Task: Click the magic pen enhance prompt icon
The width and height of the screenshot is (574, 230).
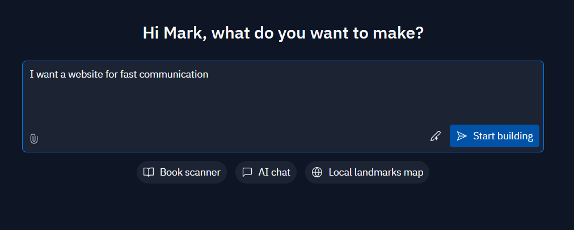Action: tap(435, 137)
